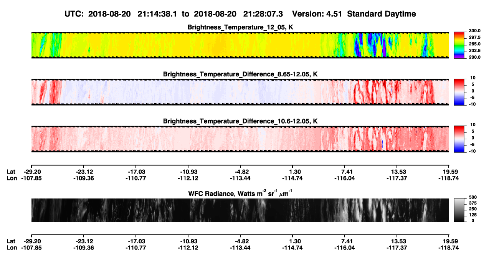
Task: Click the rainbow 200–330 K color bar
Action: point(459,45)
